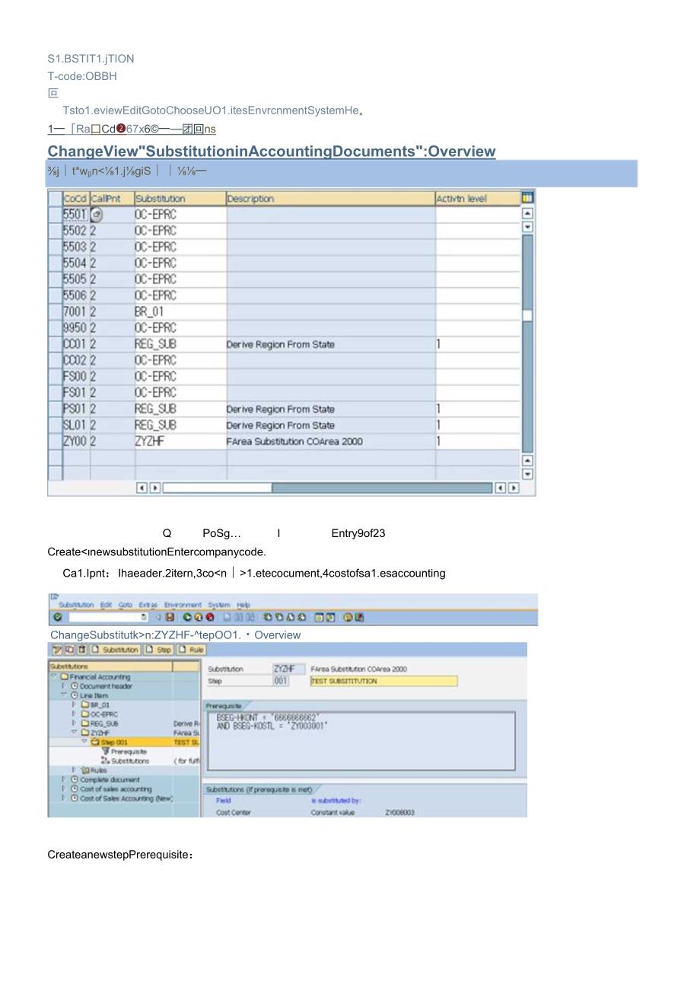The width and height of the screenshot is (700, 991).
Task: Click the table vertical scrollbar thumb
Action: pyautogui.click(x=528, y=315)
